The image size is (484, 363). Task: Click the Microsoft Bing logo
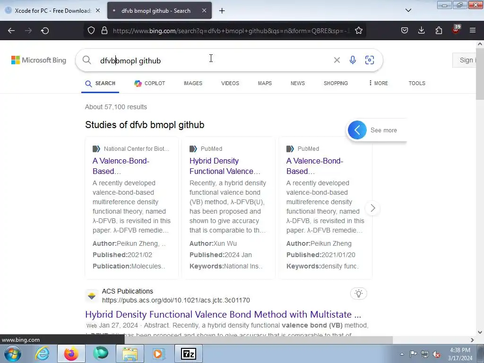point(39,60)
